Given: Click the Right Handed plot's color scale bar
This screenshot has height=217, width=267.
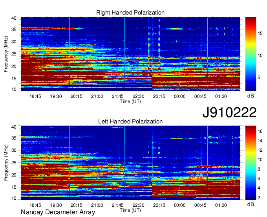Looking at the screenshot, I should pyautogui.click(x=251, y=54).
